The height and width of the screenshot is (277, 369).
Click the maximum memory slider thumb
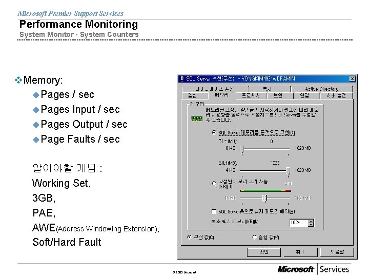[288, 171]
